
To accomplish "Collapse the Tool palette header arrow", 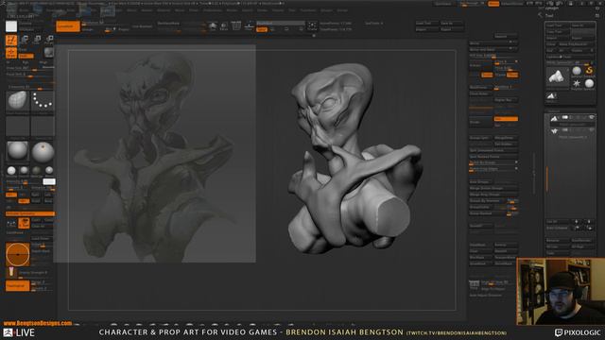I will (540, 15).
